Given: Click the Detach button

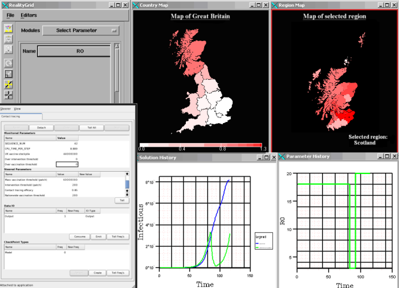Looking at the screenshot, I should pyautogui.click(x=41, y=128).
